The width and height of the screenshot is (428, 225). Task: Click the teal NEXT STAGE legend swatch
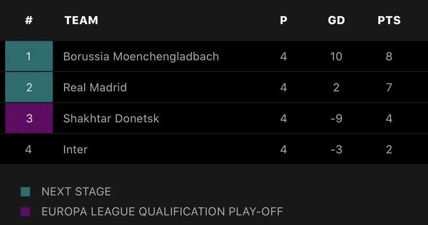[25, 192]
